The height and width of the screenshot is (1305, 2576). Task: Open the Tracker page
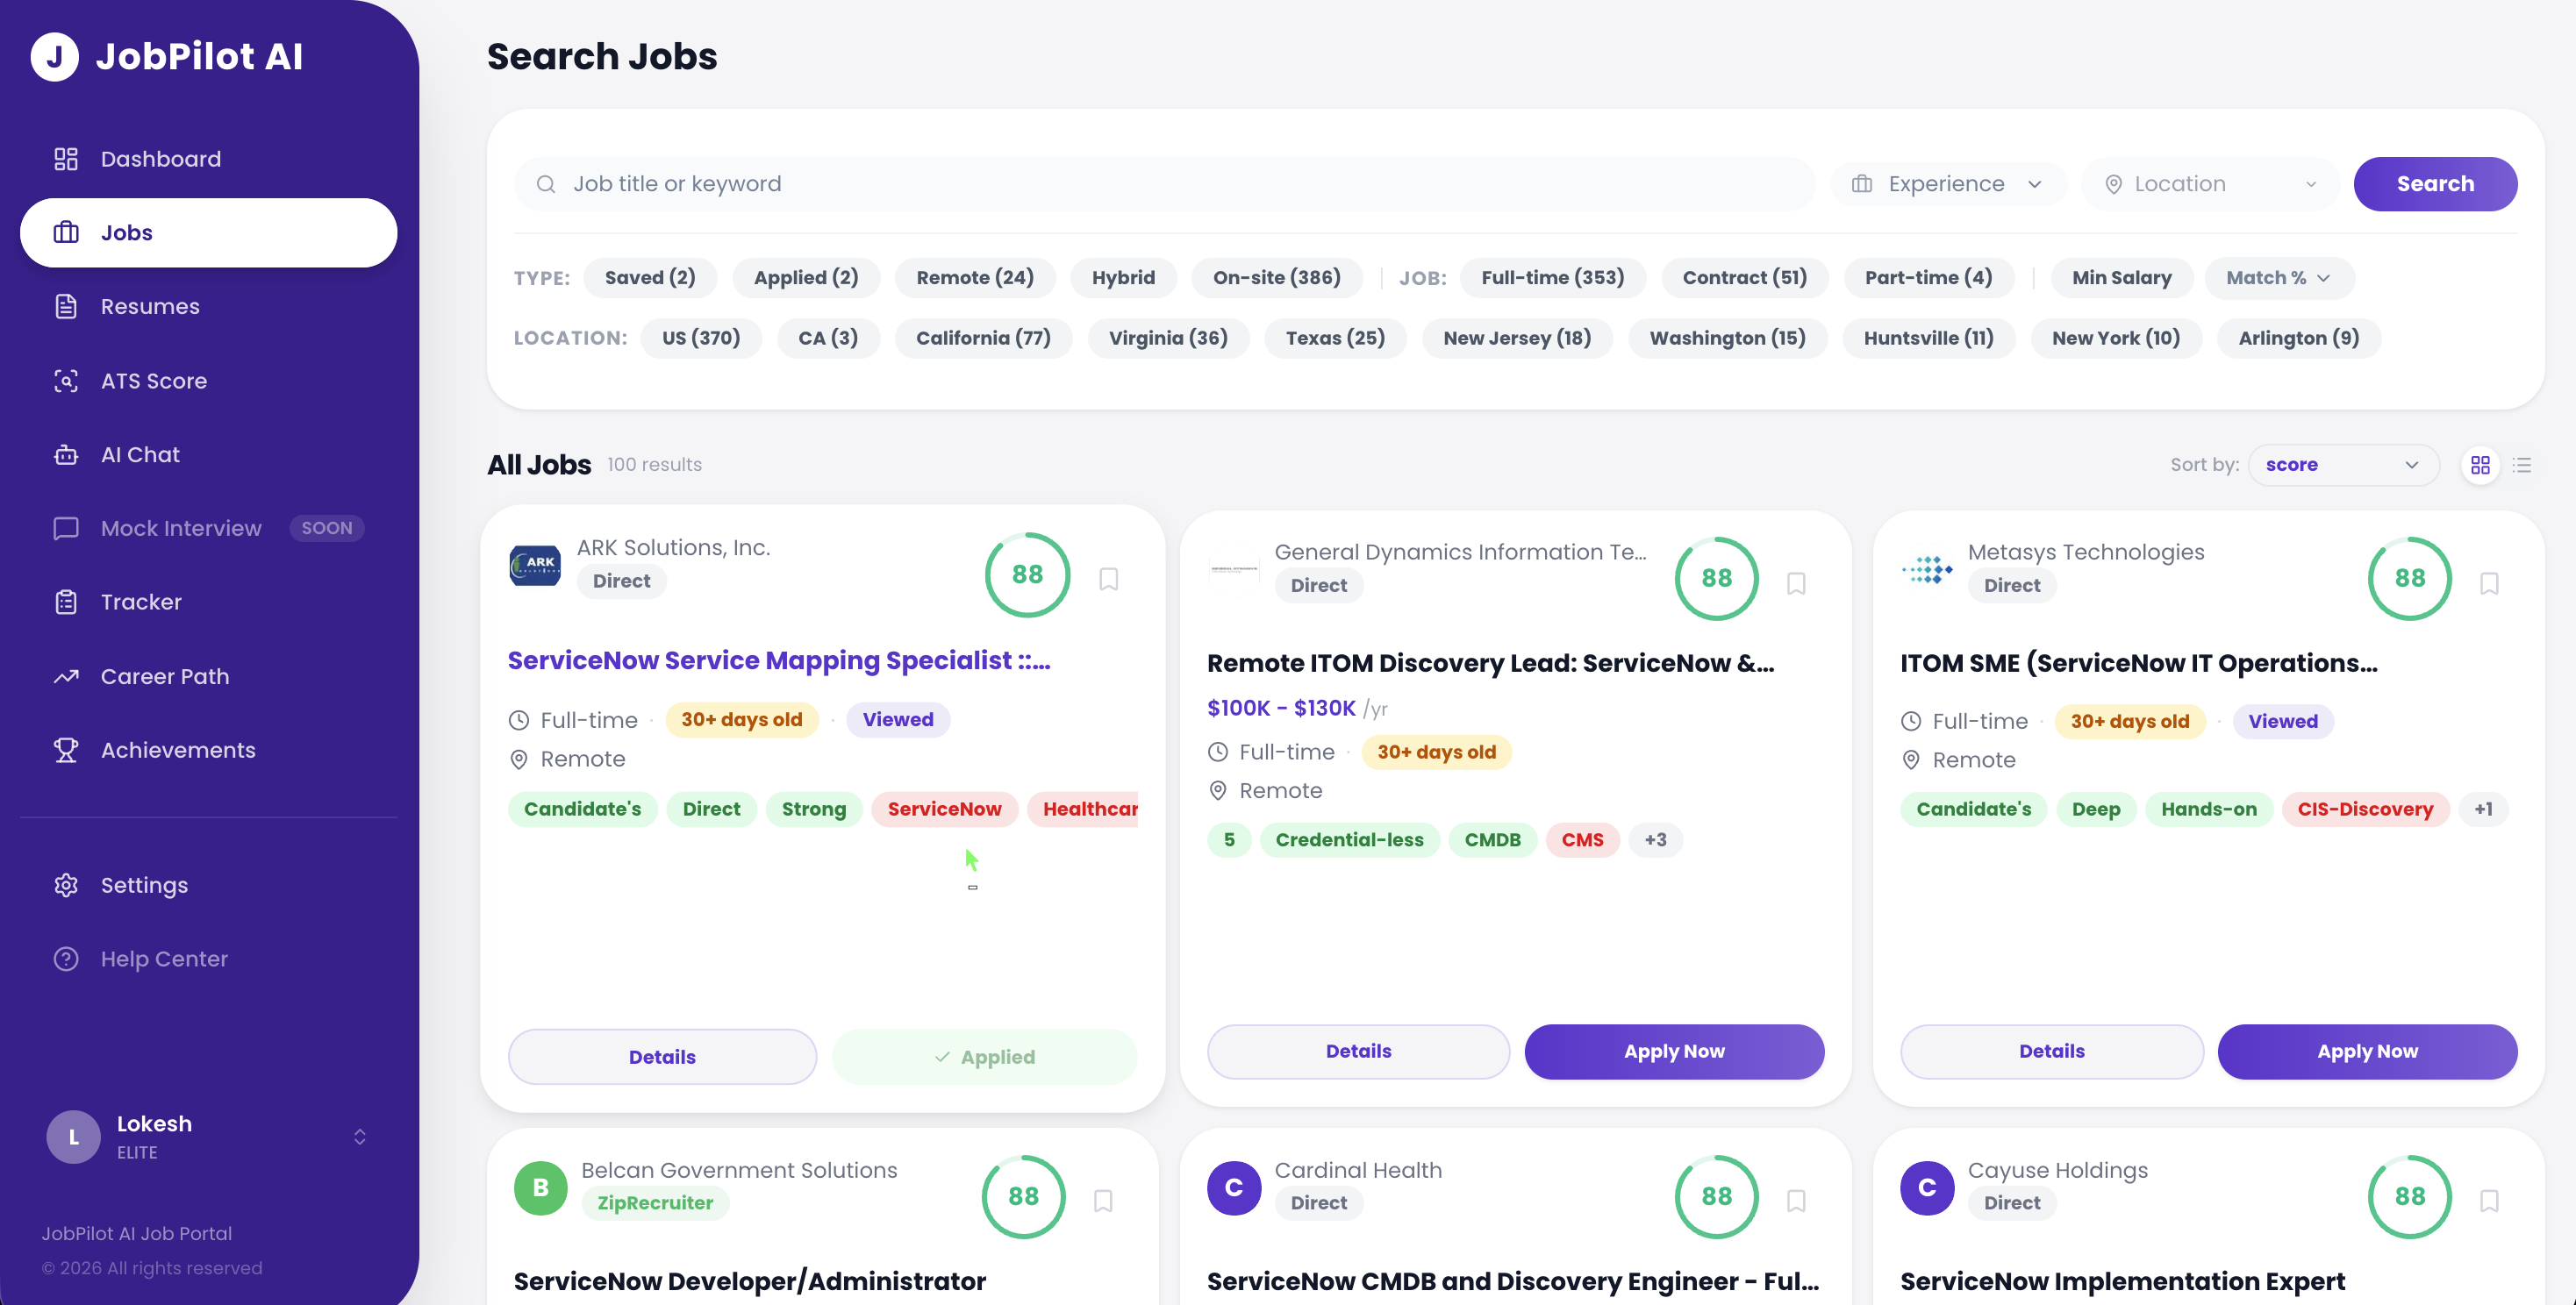208,603
